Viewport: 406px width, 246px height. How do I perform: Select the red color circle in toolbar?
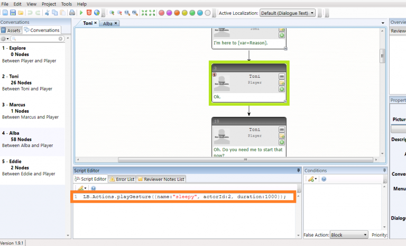click(x=161, y=13)
